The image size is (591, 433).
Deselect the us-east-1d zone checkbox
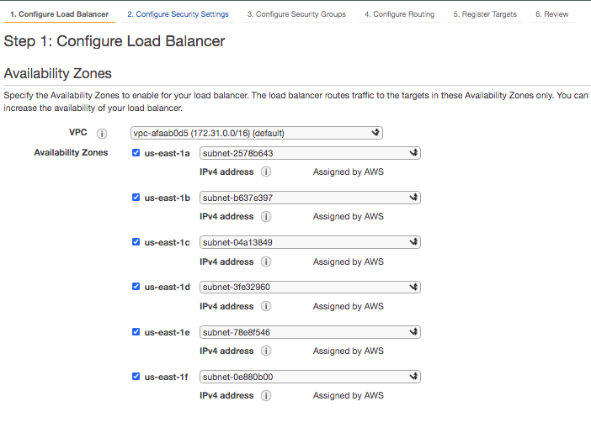point(136,287)
